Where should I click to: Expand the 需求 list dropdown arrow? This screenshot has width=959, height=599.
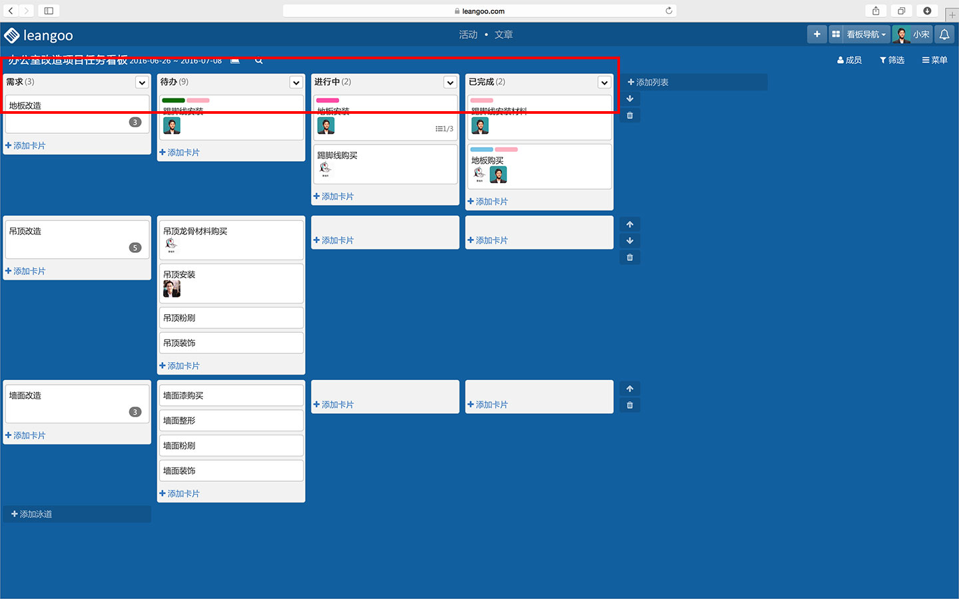pyautogui.click(x=142, y=83)
